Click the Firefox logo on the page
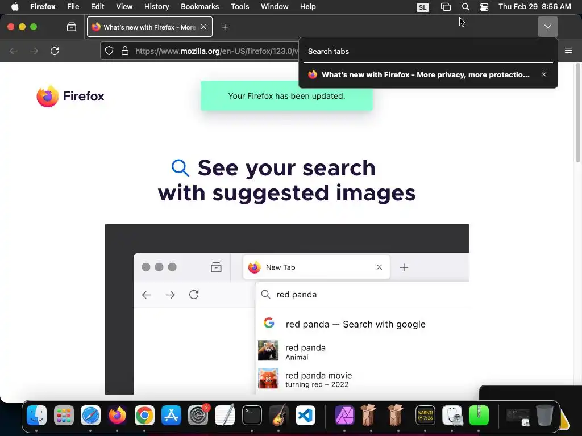This screenshot has height=436, width=582. pyautogui.click(x=70, y=96)
